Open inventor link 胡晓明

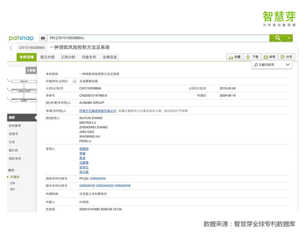tap(84, 149)
